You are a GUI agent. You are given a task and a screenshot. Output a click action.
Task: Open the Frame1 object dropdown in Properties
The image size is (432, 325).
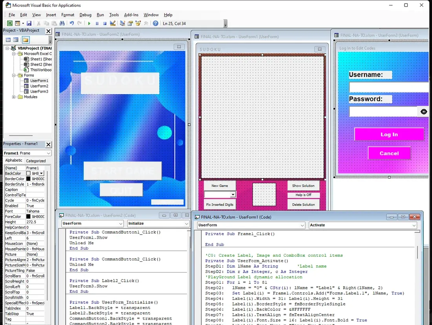(48, 153)
